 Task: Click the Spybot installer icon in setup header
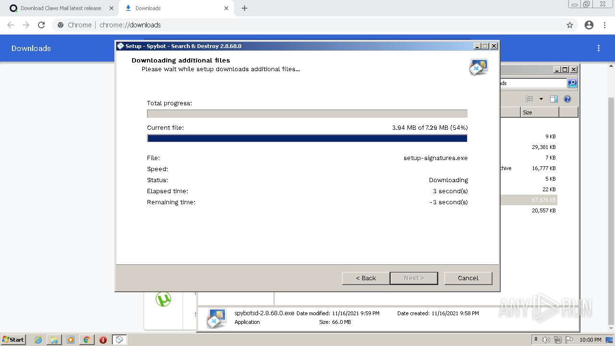click(479, 67)
